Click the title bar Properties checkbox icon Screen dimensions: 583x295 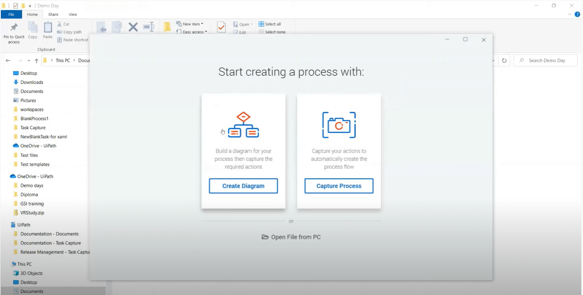tap(16, 6)
